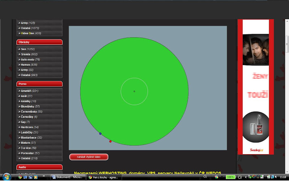Switch to the Dokument1 Microsoft Word taskbar item
Viewport: 289px width, 181px height.
coord(68,177)
